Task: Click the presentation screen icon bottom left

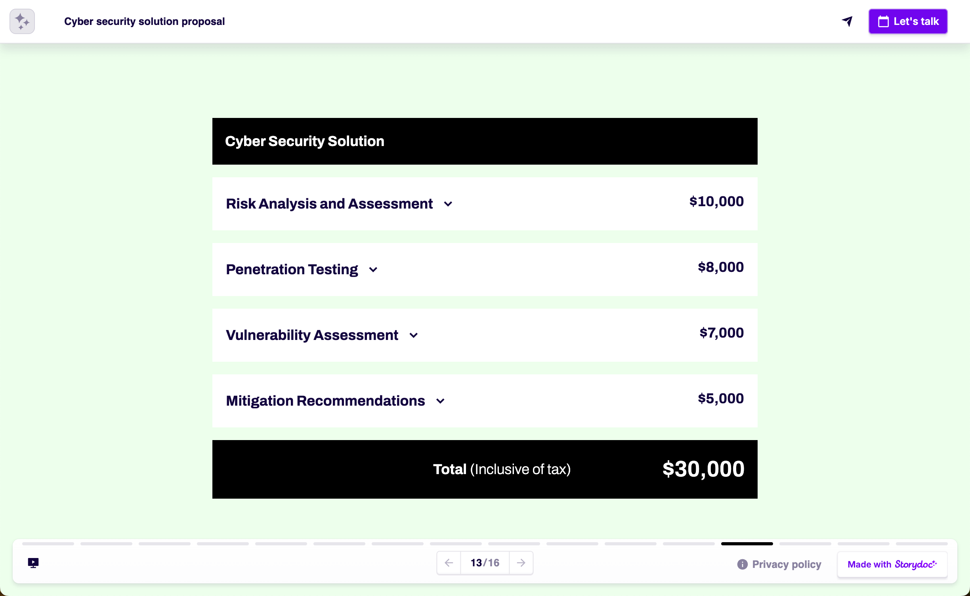Action: click(32, 562)
